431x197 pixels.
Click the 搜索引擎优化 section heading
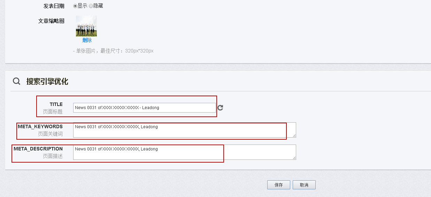(47, 82)
